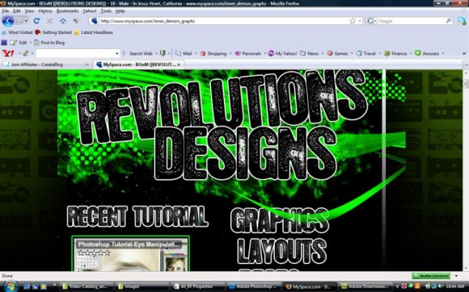The image size is (469, 292).
Task: Expand the Search Web dropdown arrow
Action: (x=156, y=53)
